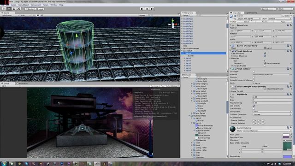
Task: Open the Windows Start button
Action: (x=4, y=163)
